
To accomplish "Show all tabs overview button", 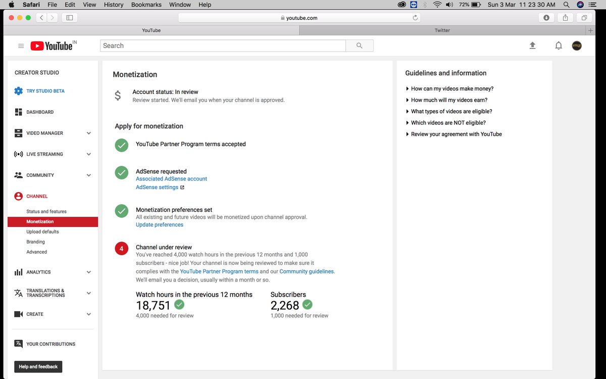I will click(x=584, y=18).
